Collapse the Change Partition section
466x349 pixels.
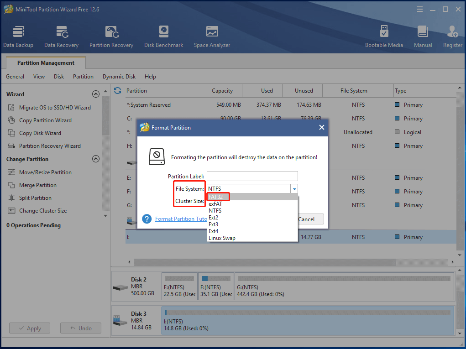click(x=96, y=159)
